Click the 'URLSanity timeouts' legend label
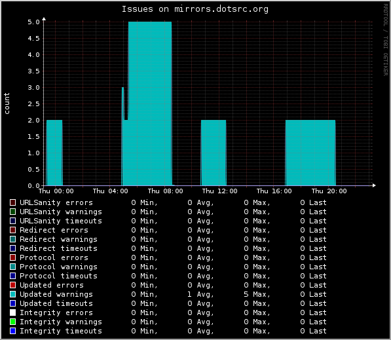 [61, 221]
